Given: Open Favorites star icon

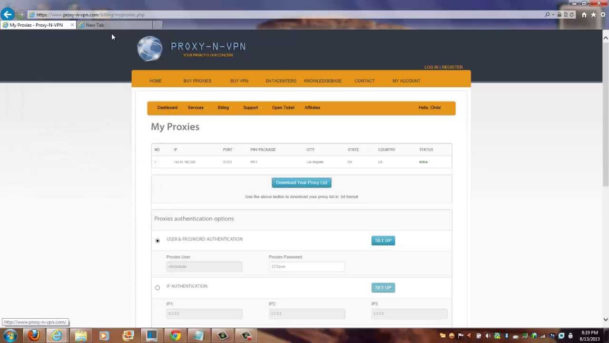Looking at the screenshot, I should [x=593, y=15].
